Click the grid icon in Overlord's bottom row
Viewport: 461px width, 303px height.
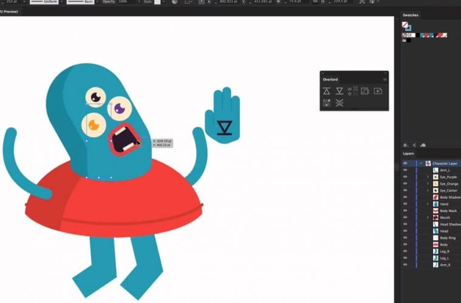[326, 103]
